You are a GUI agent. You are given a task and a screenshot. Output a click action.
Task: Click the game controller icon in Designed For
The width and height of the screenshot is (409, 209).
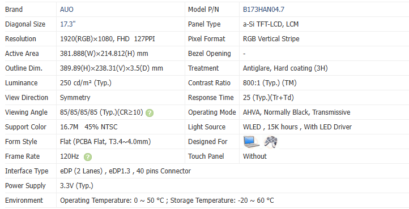(x=271, y=142)
